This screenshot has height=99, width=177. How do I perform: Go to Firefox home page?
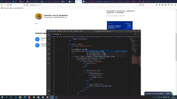(x=11, y=5)
